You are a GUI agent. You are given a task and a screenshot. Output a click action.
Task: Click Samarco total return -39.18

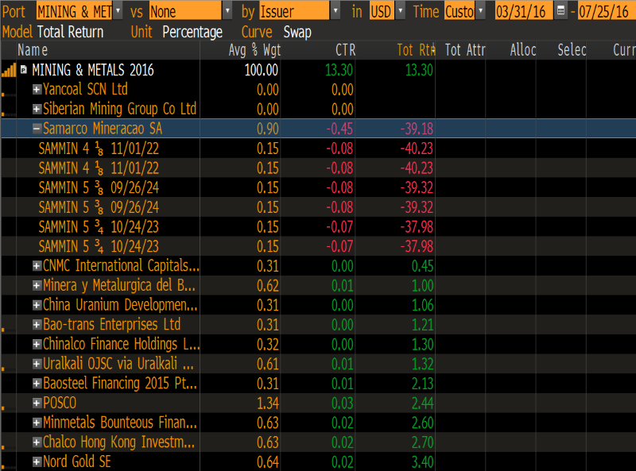pos(417,129)
